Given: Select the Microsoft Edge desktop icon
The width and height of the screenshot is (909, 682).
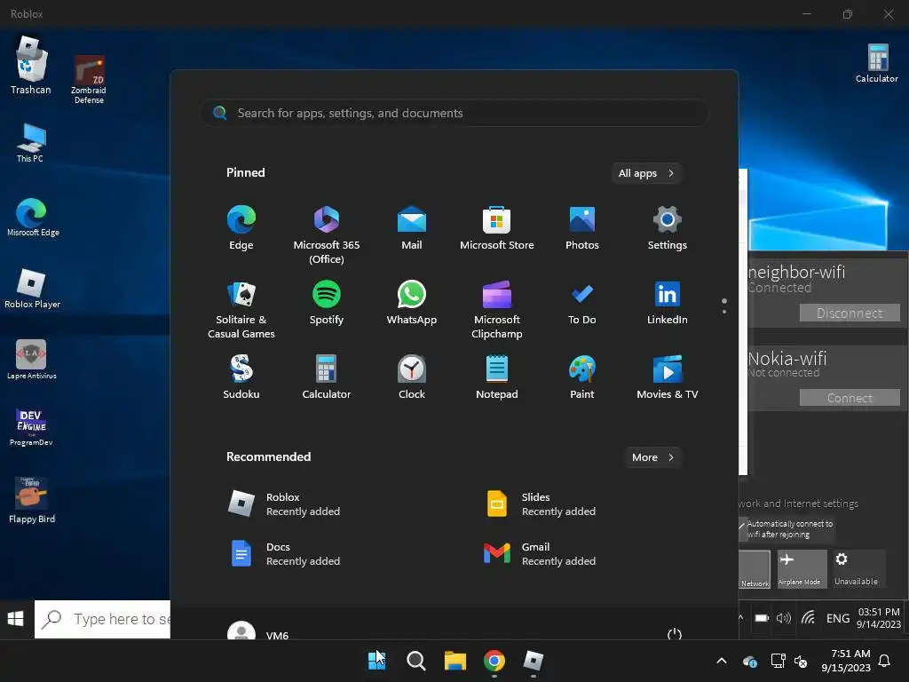Looking at the screenshot, I should [x=33, y=218].
